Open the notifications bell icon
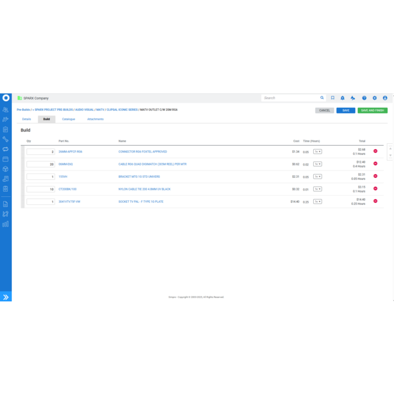Screen dimensions: 394x394 point(343,98)
